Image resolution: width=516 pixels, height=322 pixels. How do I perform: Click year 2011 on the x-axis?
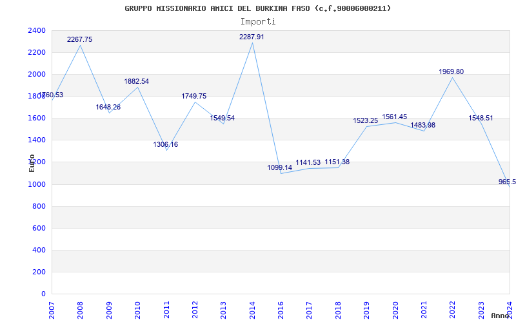pos(166,309)
